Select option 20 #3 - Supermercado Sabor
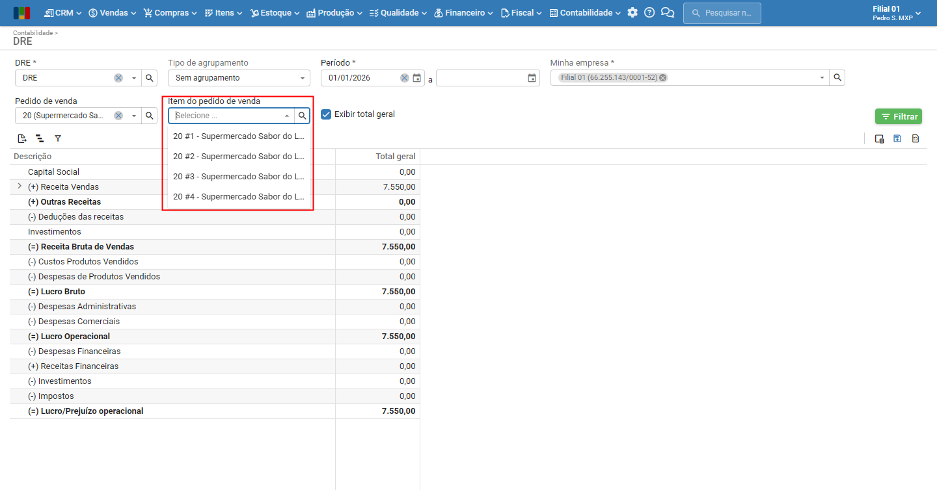The height and width of the screenshot is (497, 937). pos(239,176)
